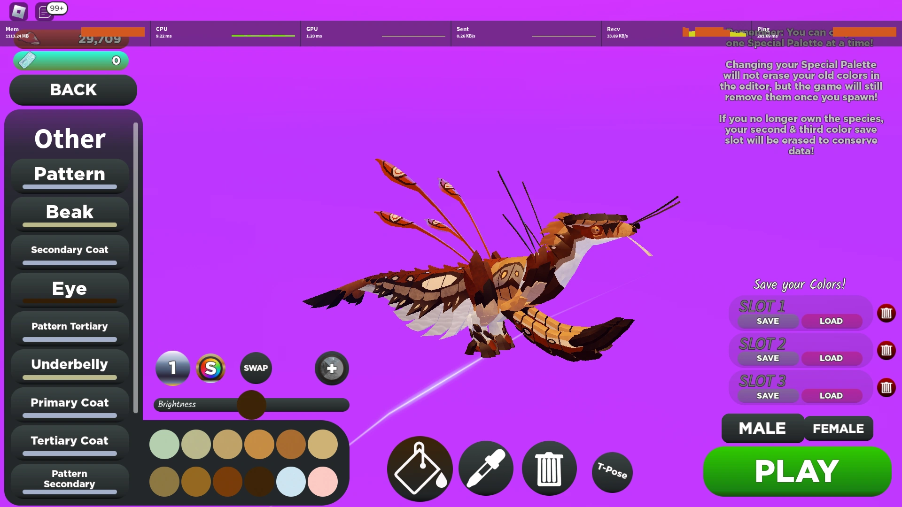Select palette number 1

[x=172, y=368]
